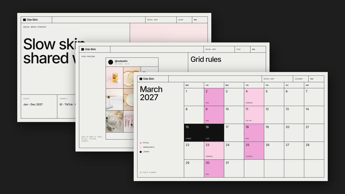
Task: Click "SOCIAL 2027" on the cover slide header
Action: click(x=152, y=20)
